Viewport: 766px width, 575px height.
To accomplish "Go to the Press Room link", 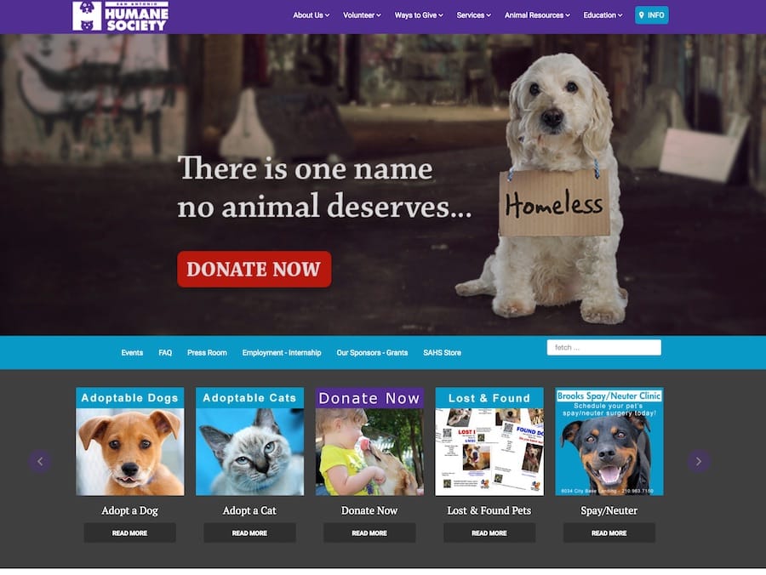I will click(207, 352).
